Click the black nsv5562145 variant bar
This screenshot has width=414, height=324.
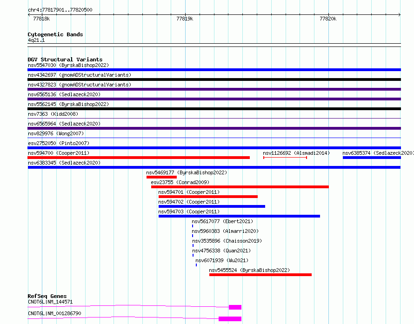click(214, 109)
